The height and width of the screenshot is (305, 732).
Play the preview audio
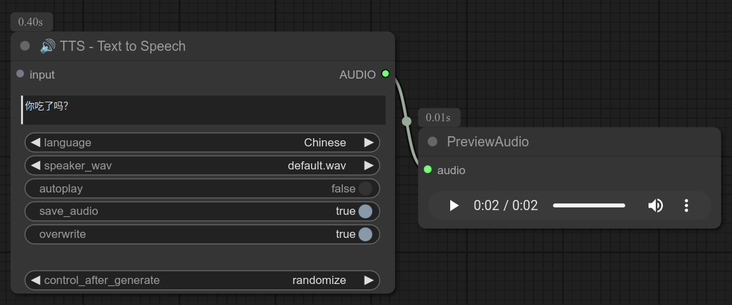454,205
